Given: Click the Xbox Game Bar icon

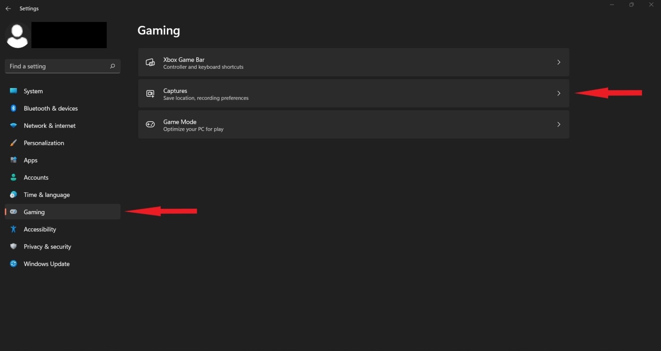Looking at the screenshot, I should (x=150, y=62).
